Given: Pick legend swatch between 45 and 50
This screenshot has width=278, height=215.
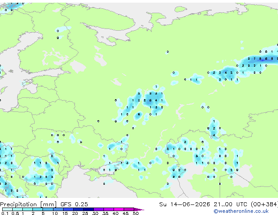Looking at the screenshot, I should pos(129,209).
